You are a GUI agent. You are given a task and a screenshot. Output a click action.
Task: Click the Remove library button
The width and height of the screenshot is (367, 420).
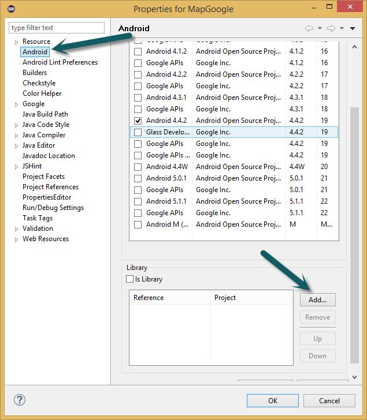pos(318,317)
